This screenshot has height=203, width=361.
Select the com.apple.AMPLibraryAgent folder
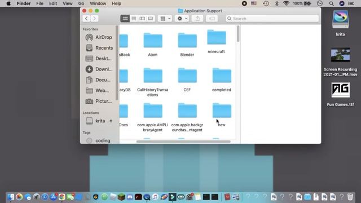153,111
